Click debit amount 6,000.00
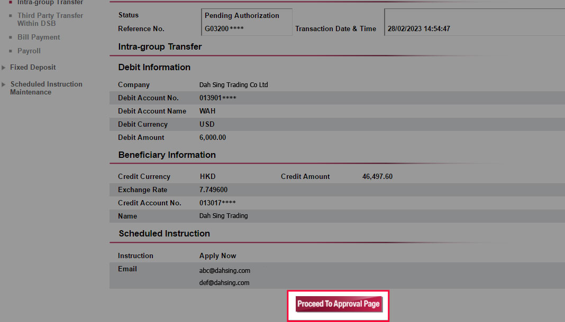This screenshot has width=565, height=322. pos(213,137)
